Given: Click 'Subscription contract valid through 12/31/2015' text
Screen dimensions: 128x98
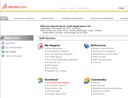Looking at the screenshot, I should pyautogui.click(x=65, y=33).
